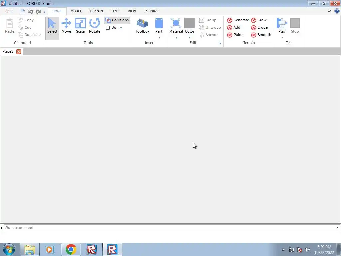
Task: Click in the Run a command field
Action: 172,228
